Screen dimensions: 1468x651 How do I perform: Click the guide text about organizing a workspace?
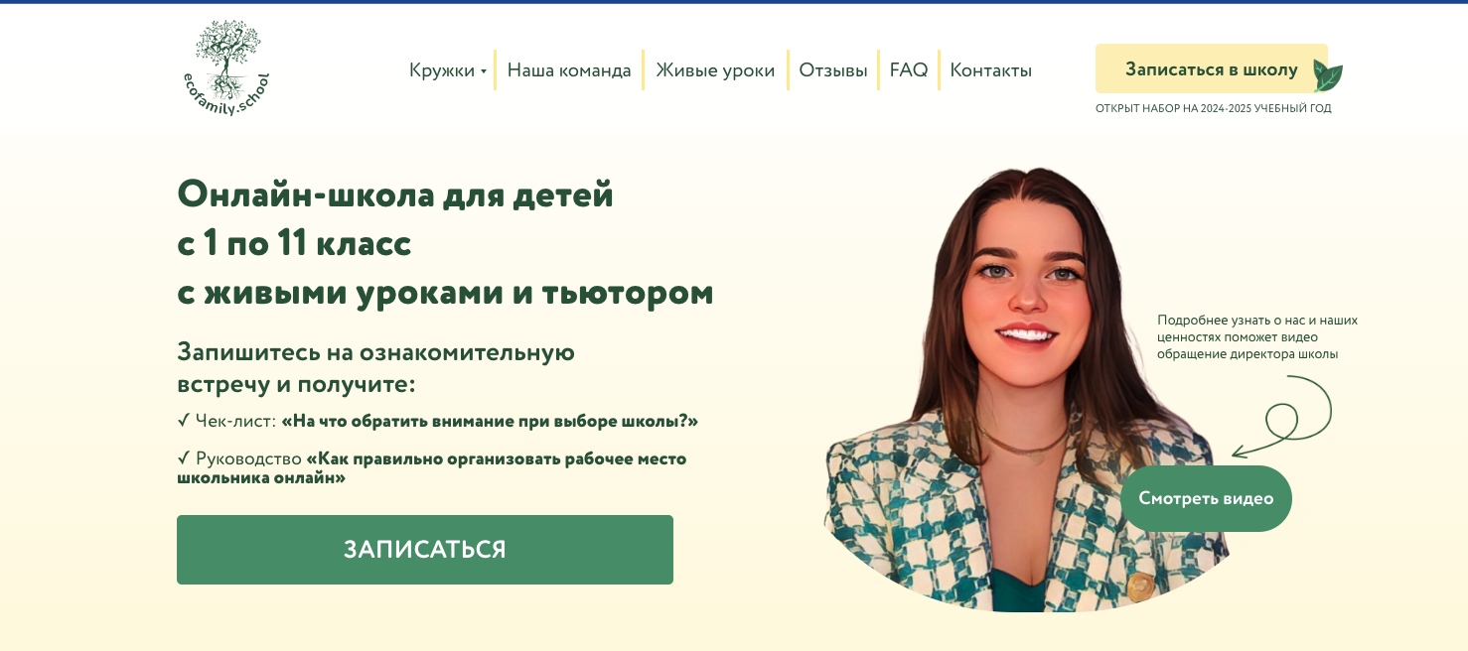pyautogui.click(x=432, y=467)
